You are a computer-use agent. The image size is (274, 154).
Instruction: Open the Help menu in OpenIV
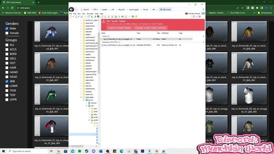pos(101,14)
